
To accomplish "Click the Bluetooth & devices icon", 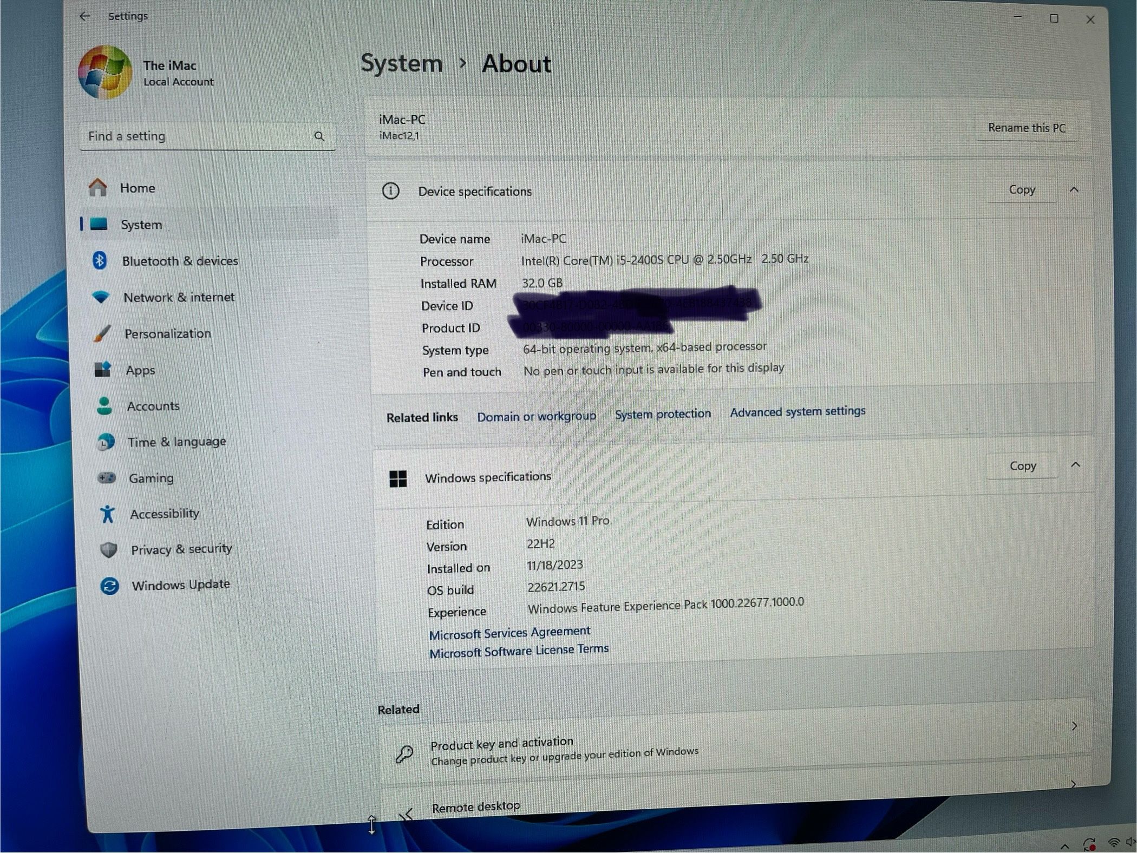I will click(100, 261).
